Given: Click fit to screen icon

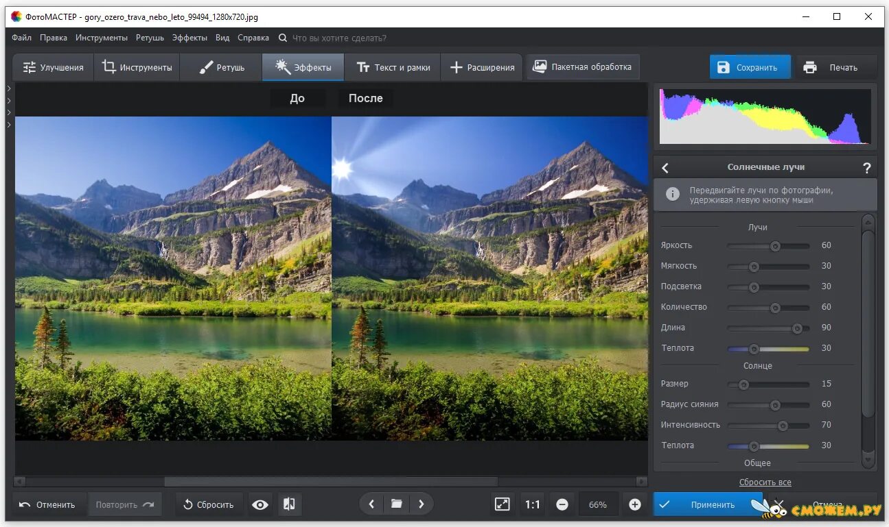Looking at the screenshot, I should pyautogui.click(x=503, y=504).
